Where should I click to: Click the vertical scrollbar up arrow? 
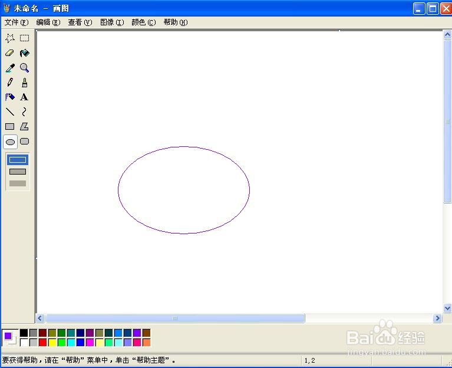(447, 35)
